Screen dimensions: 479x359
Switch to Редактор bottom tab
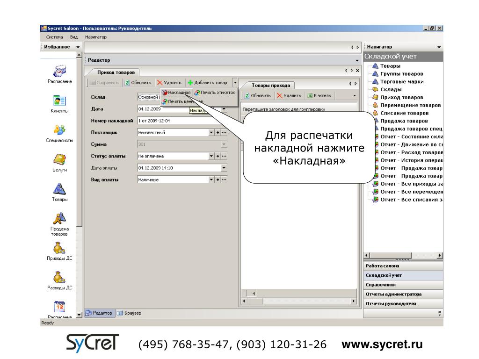click(99, 313)
